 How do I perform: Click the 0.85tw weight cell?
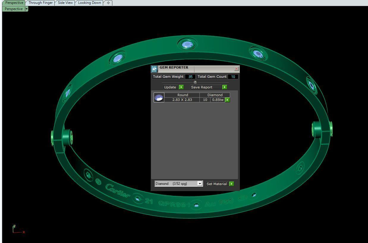click(218, 100)
